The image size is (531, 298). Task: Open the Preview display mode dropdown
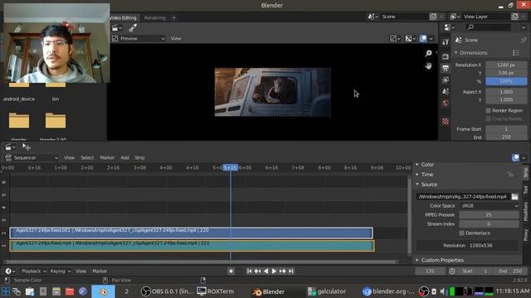click(139, 39)
